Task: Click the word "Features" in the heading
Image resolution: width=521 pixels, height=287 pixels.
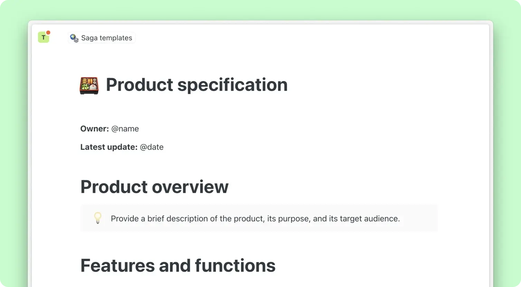Action: click(x=117, y=266)
